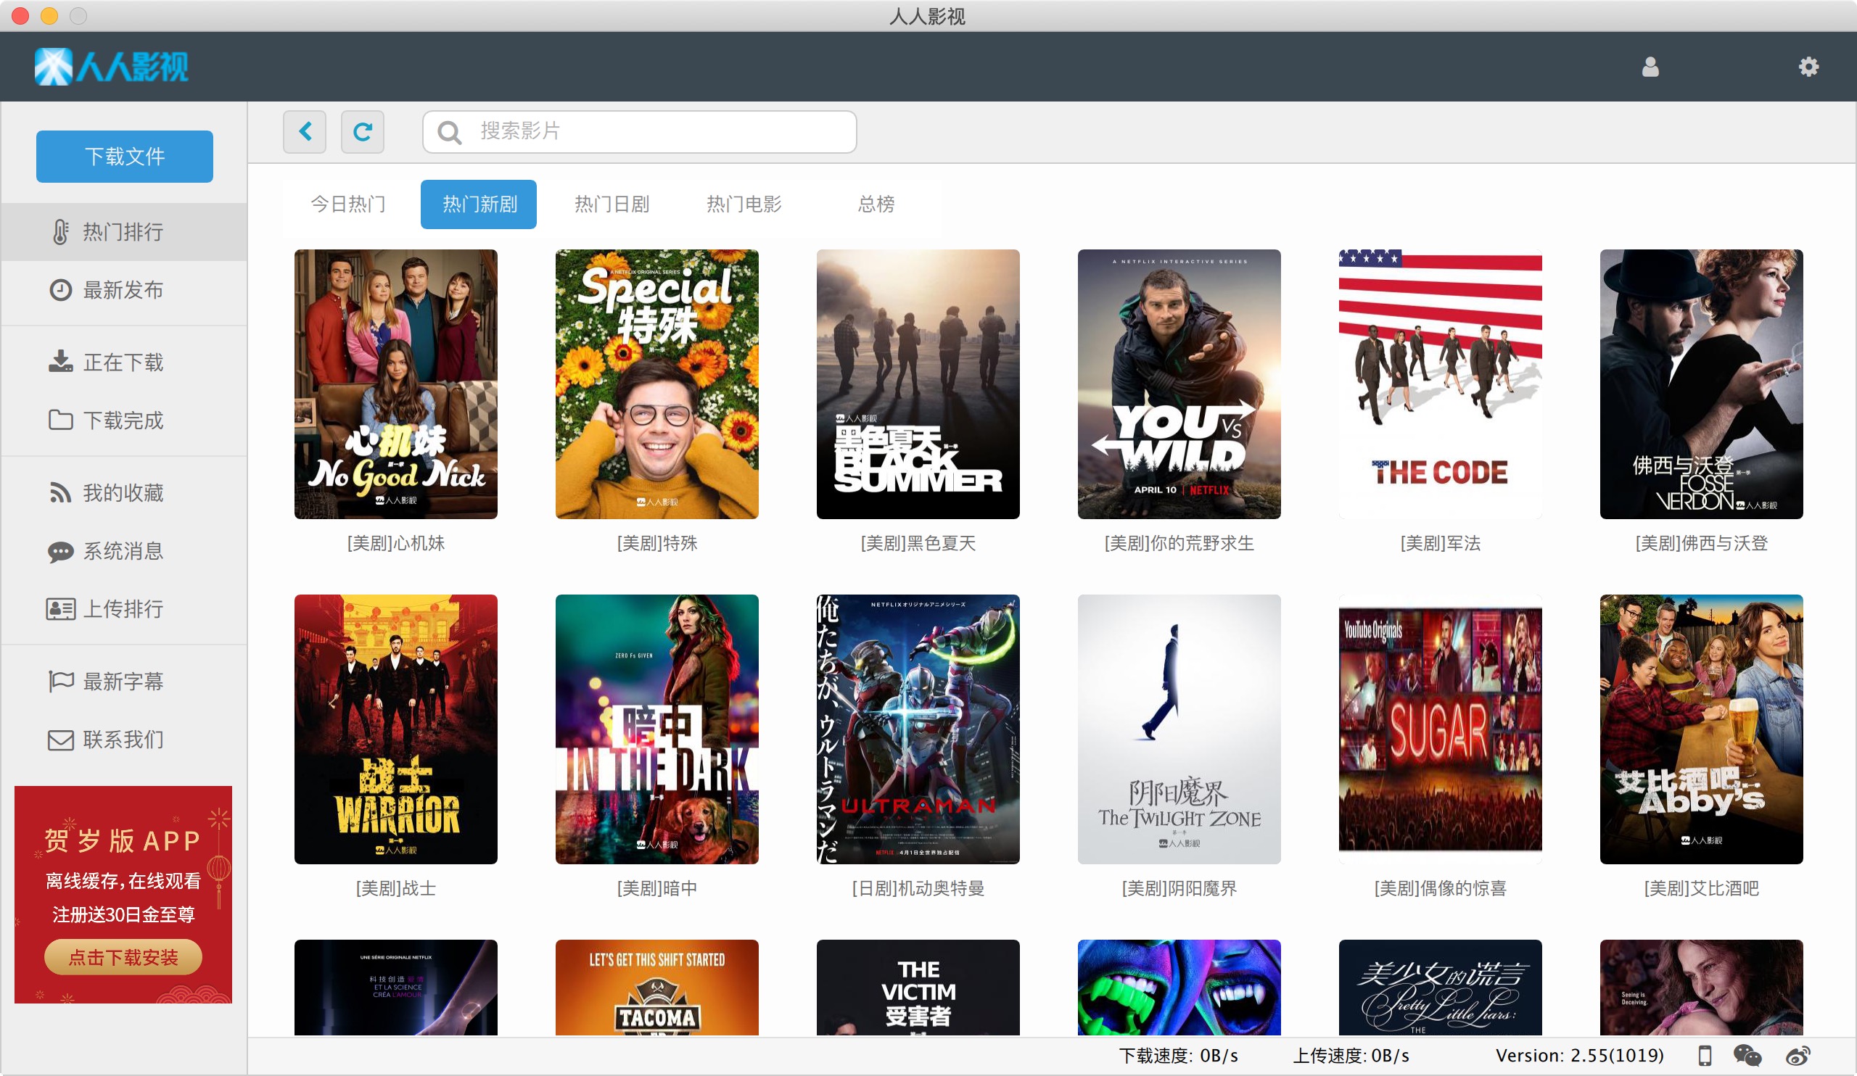Open the Black Summer poster
This screenshot has height=1076, width=1857.
pyautogui.click(x=918, y=384)
